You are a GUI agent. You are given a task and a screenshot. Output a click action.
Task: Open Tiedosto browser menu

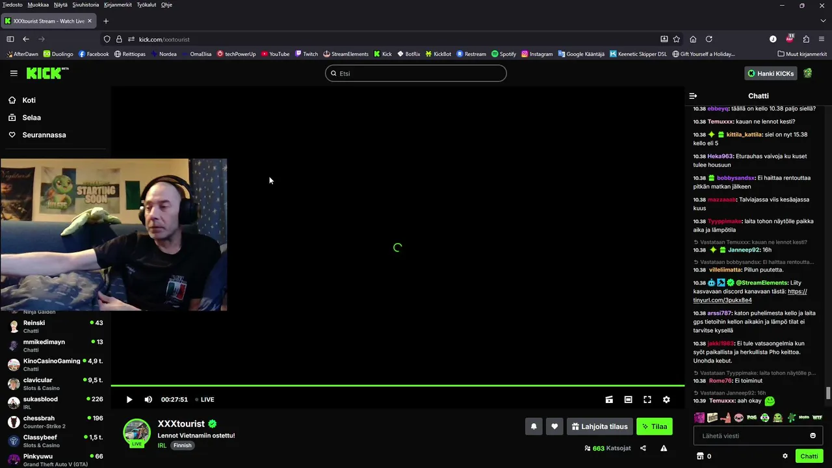[12, 5]
